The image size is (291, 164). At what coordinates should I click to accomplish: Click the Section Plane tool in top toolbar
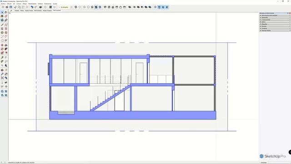click(155, 7)
